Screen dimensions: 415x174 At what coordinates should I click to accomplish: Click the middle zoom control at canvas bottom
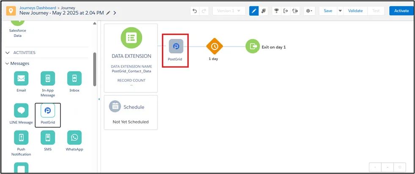(388, 167)
